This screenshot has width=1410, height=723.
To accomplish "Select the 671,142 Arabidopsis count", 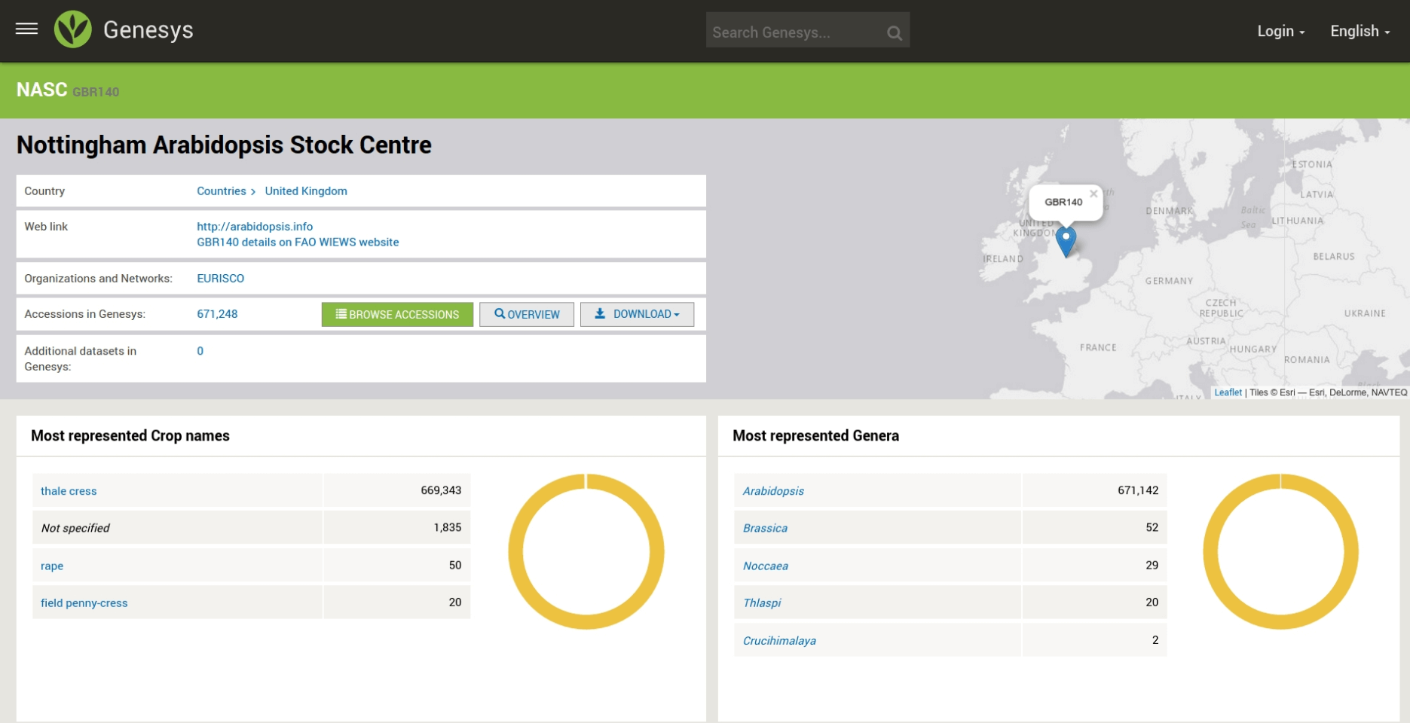I will [x=1138, y=490].
